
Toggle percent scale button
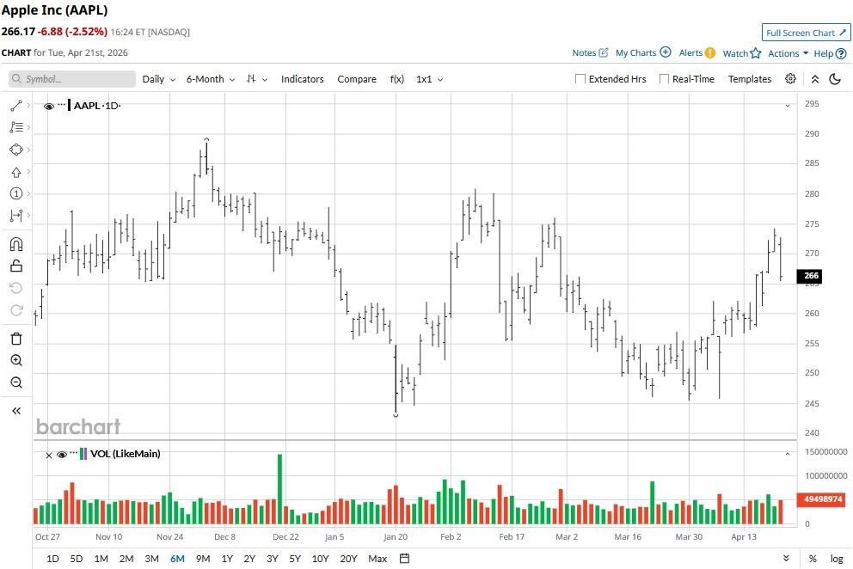click(x=813, y=559)
